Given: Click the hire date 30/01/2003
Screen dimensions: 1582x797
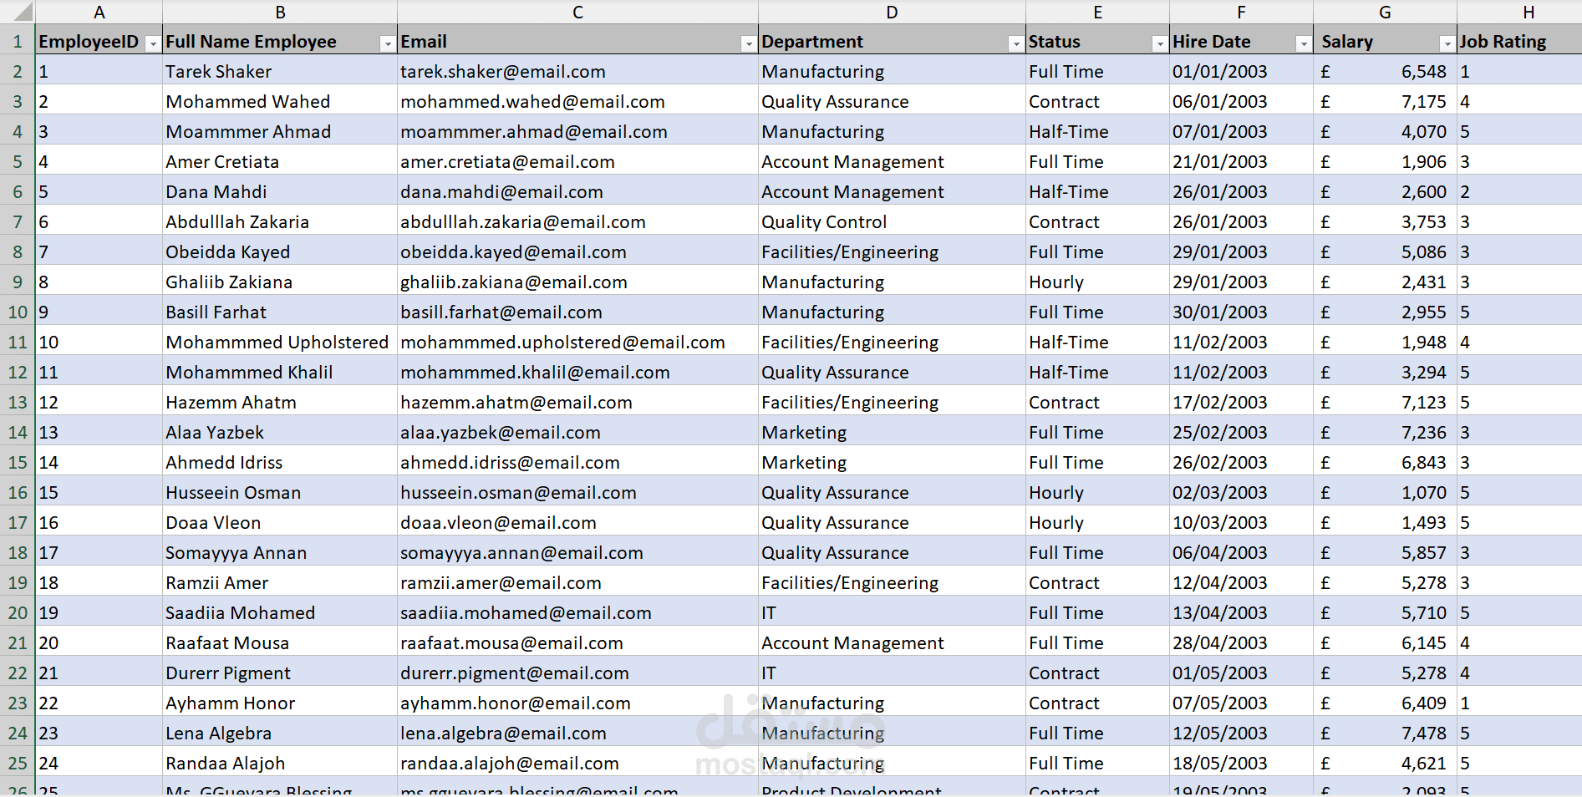Looking at the screenshot, I should tap(1241, 312).
